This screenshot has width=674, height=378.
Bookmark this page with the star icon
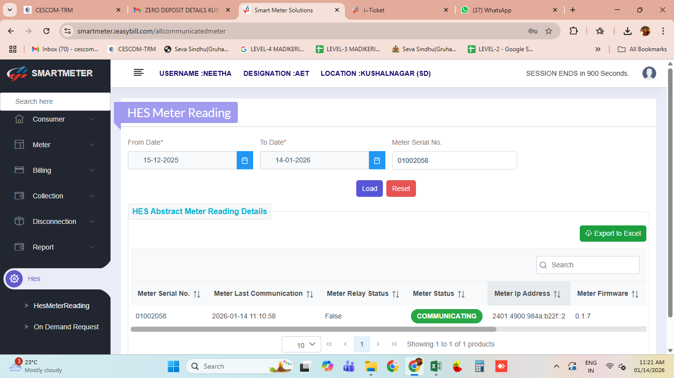549,31
